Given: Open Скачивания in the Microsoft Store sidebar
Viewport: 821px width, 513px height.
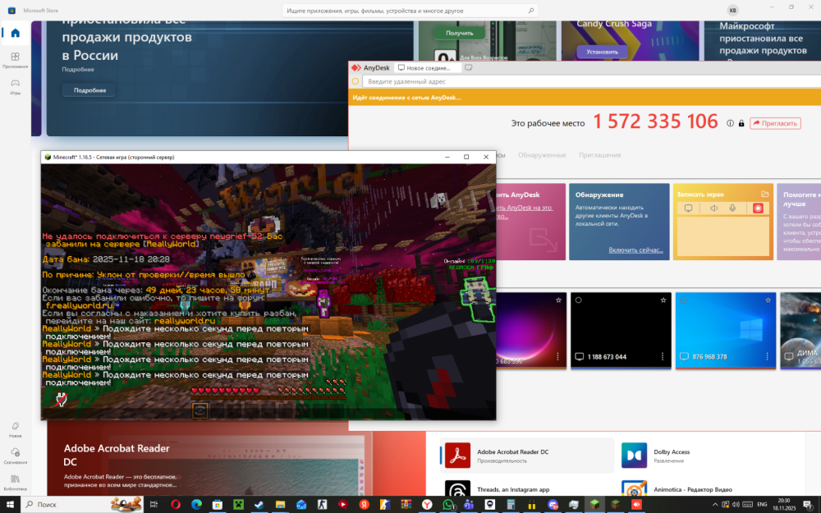Looking at the screenshot, I should click(15, 456).
